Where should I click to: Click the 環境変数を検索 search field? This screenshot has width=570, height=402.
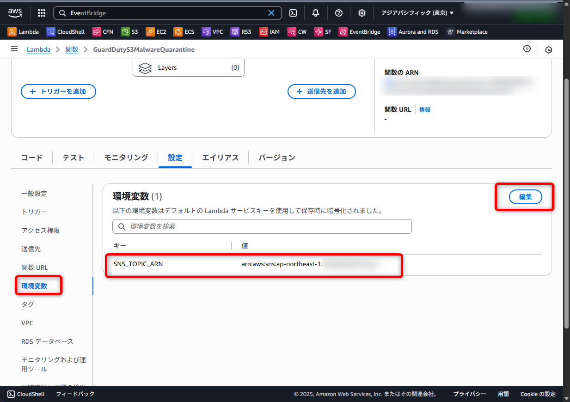point(262,226)
